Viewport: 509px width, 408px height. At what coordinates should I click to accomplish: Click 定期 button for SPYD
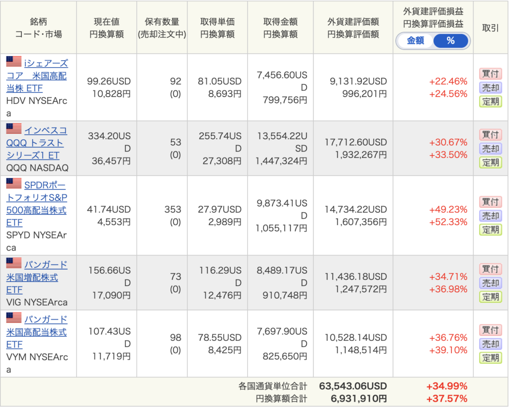pyautogui.click(x=491, y=230)
